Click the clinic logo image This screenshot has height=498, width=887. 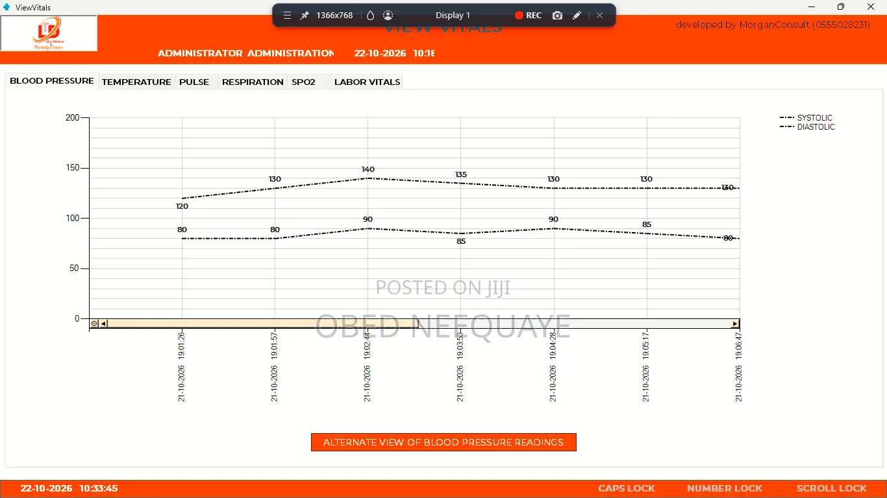pos(49,33)
